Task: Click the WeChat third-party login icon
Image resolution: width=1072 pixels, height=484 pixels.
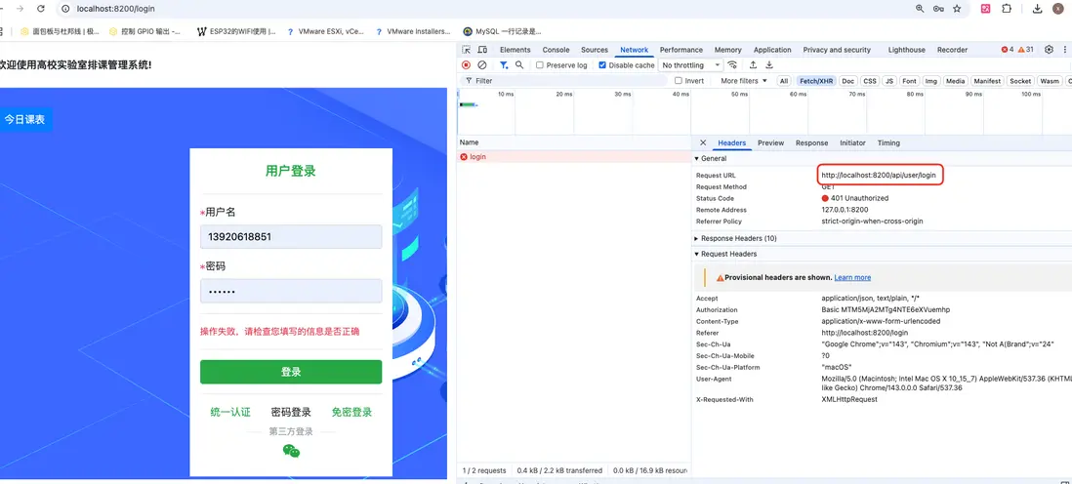Action: point(291,451)
